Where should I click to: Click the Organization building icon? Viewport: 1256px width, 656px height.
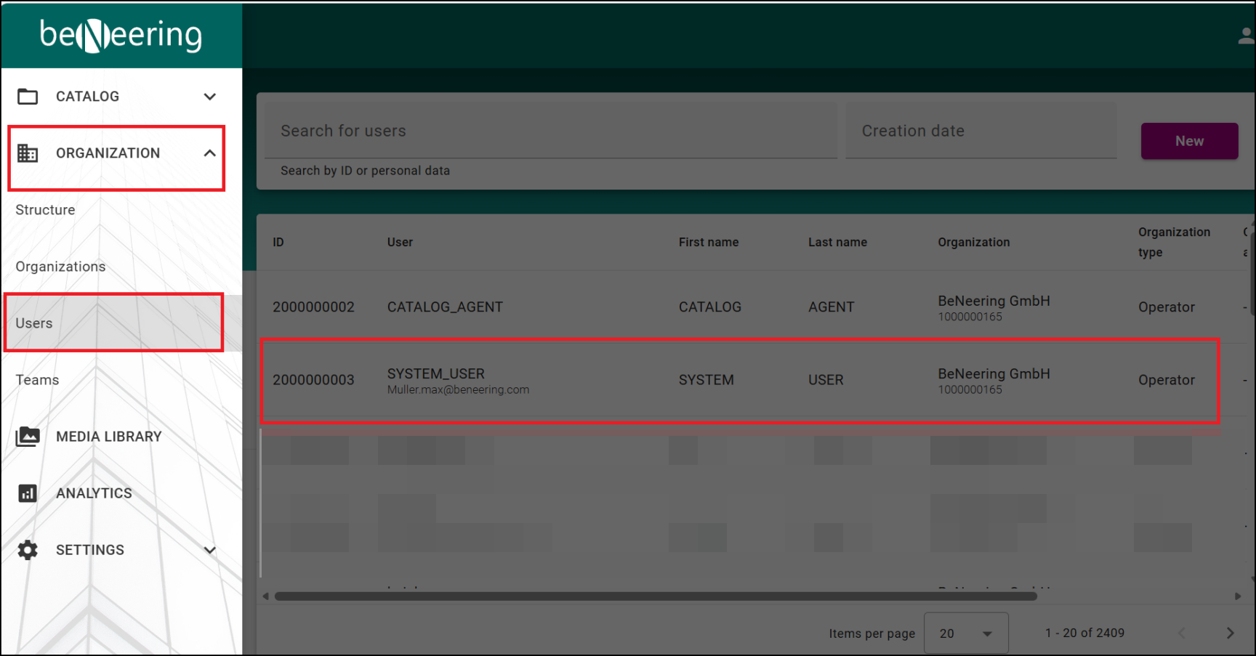28,153
